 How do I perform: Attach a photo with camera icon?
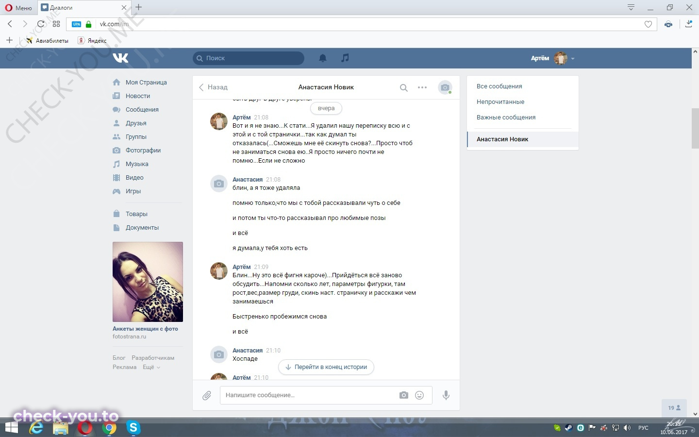[404, 395]
